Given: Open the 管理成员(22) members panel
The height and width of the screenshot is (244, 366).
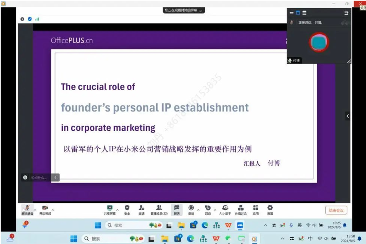Looking at the screenshot, I should tap(159, 209).
